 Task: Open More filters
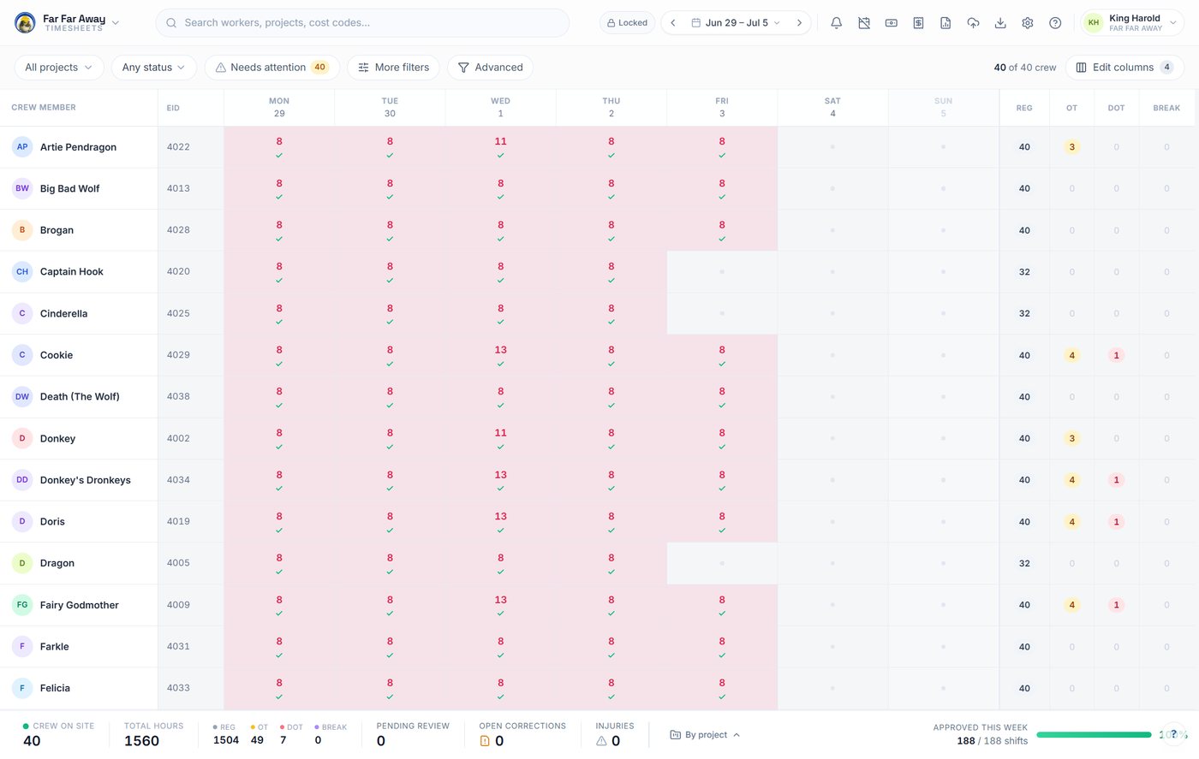(x=393, y=68)
